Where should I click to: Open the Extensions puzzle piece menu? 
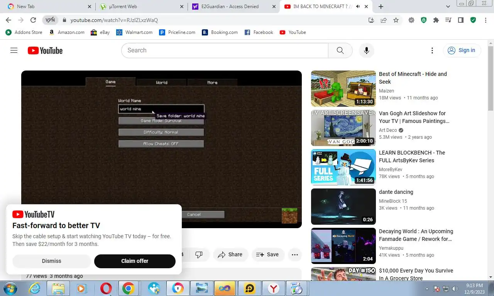tap(436, 20)
